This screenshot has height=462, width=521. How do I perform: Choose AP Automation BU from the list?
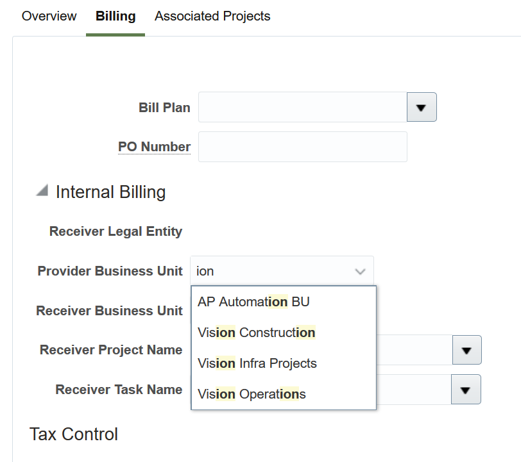(x=254, y=301)
